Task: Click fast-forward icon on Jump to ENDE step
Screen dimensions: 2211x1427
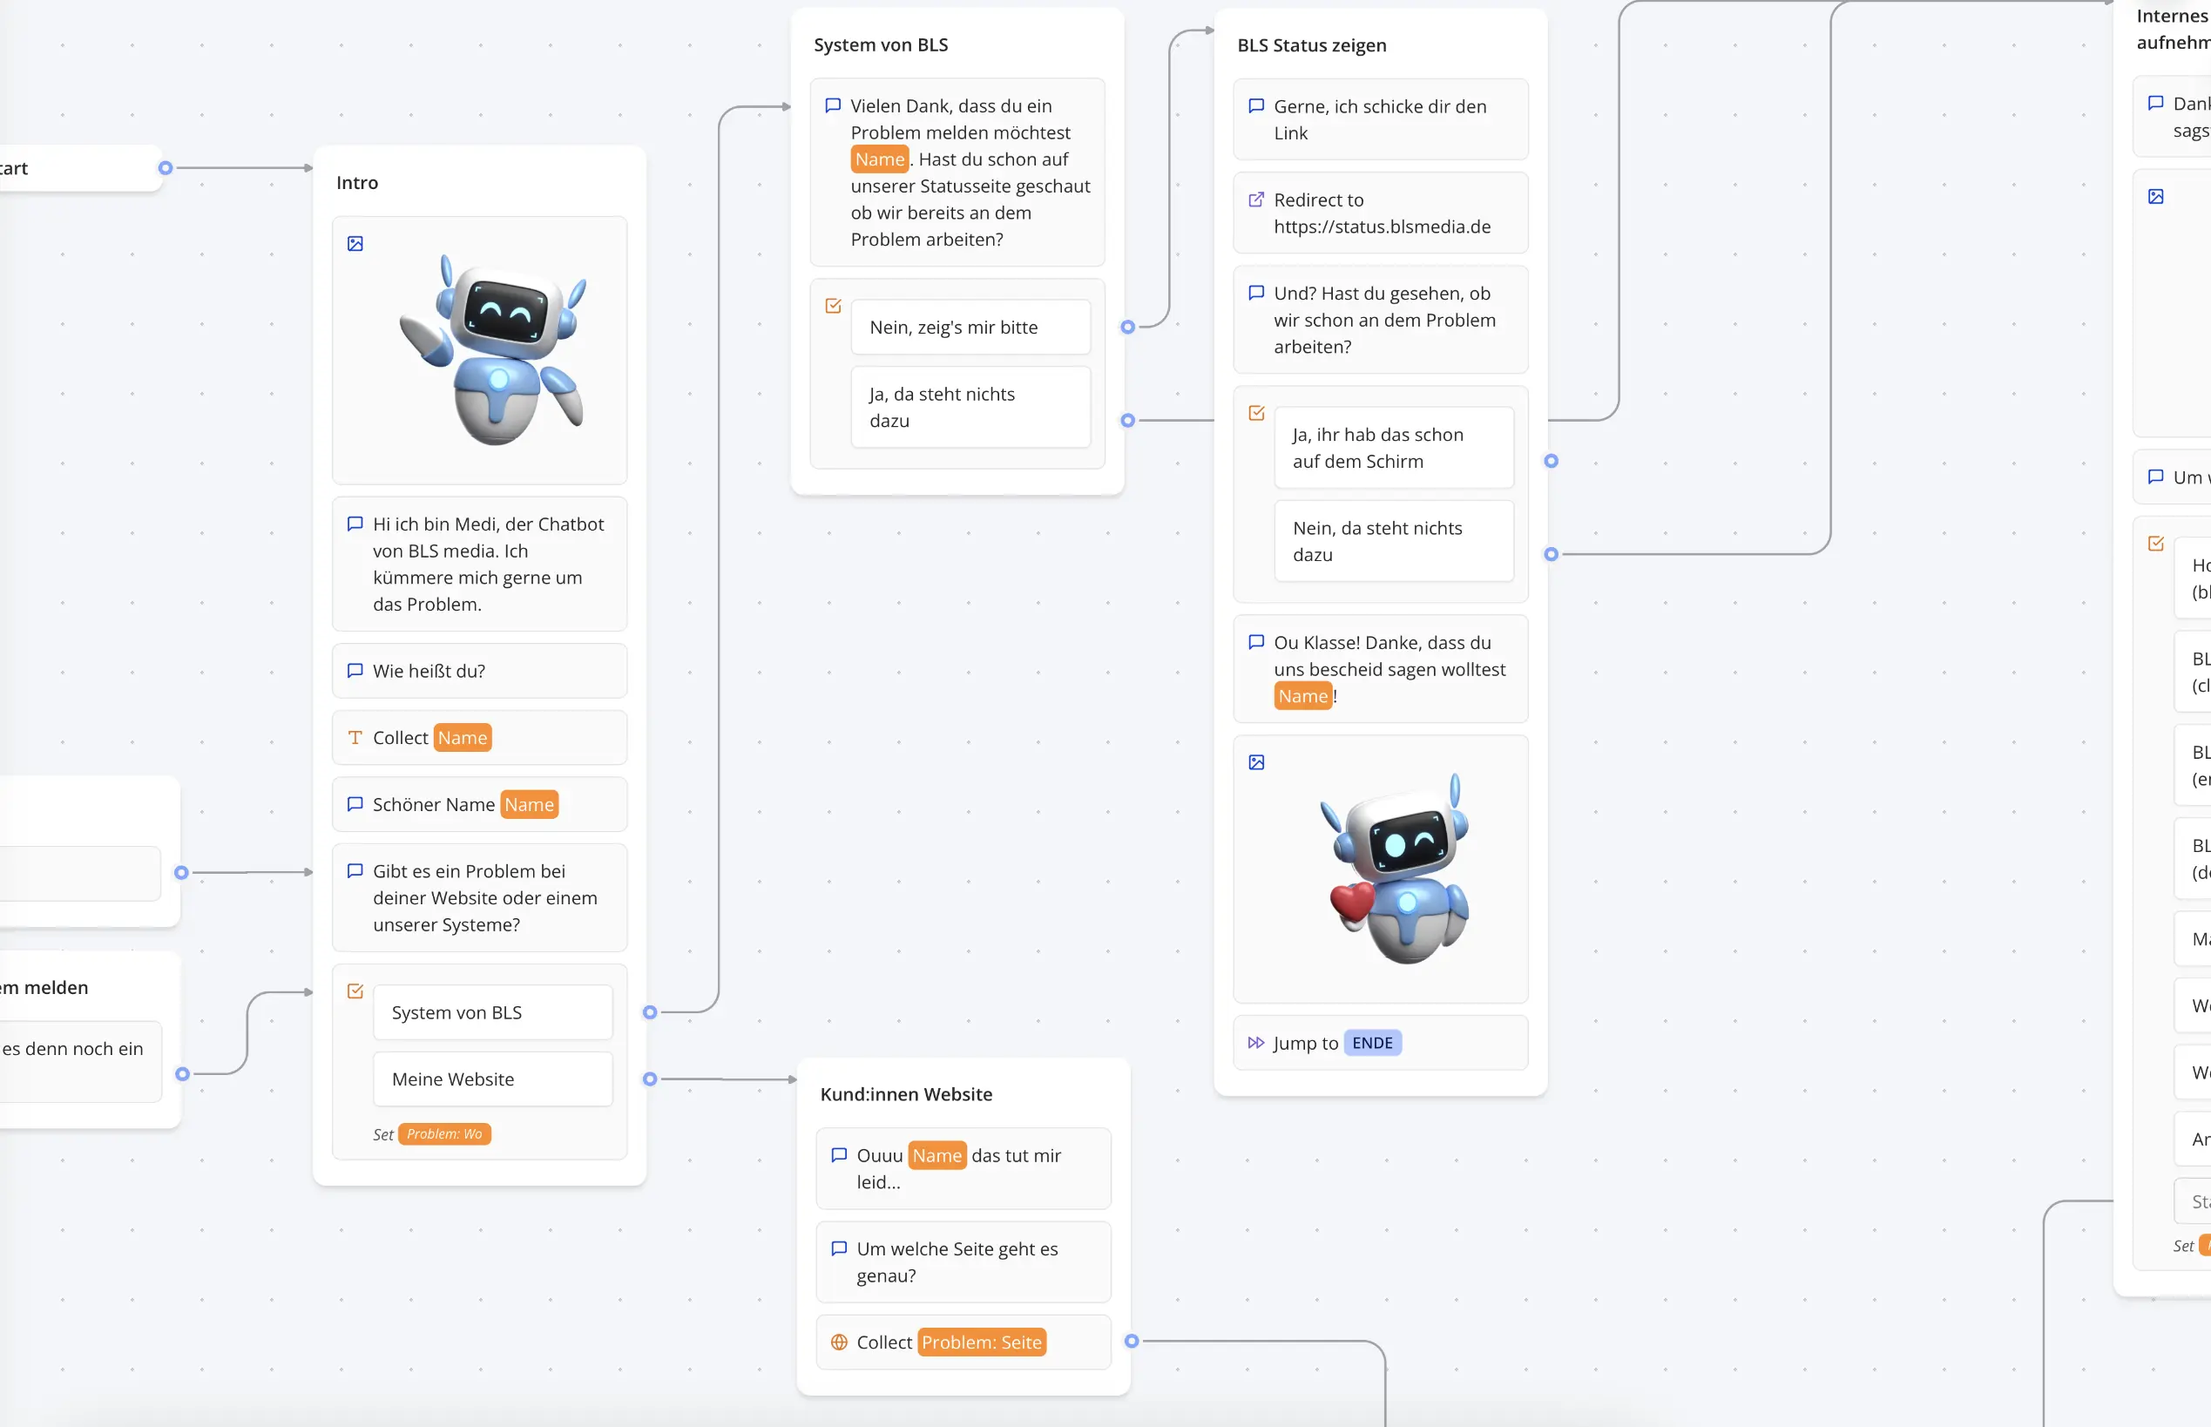Action: pyautogui.click(x=1256, y=1042)
